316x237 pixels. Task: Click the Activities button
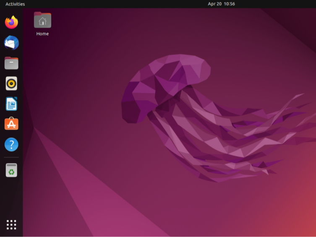click(x=15, y=4)
